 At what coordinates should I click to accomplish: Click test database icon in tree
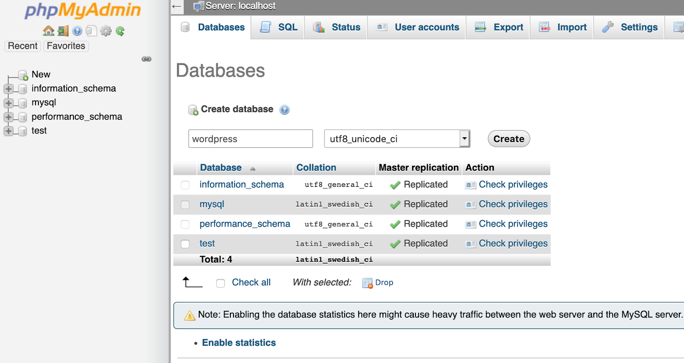[x=23, y=132]
